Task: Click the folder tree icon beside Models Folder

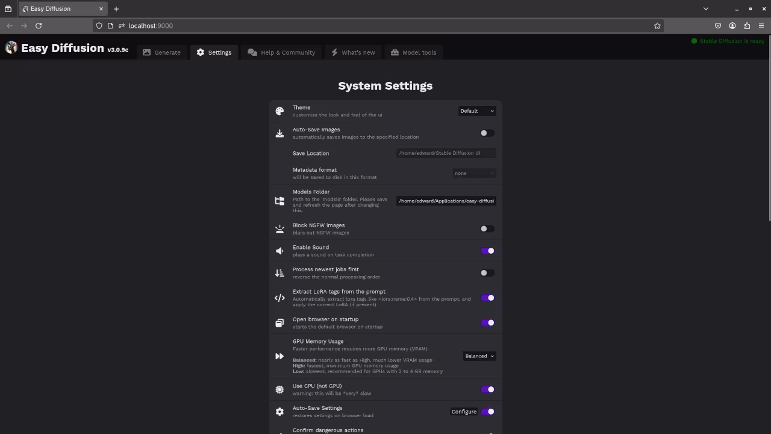Action: click(x=279, y=201)
